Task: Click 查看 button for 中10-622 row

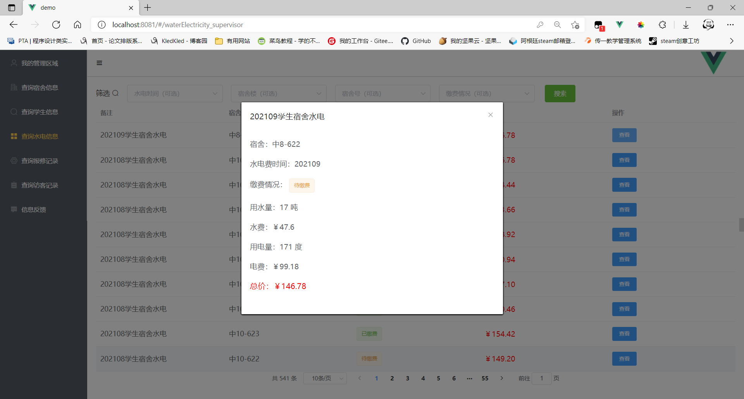Action: click(624, 359)
